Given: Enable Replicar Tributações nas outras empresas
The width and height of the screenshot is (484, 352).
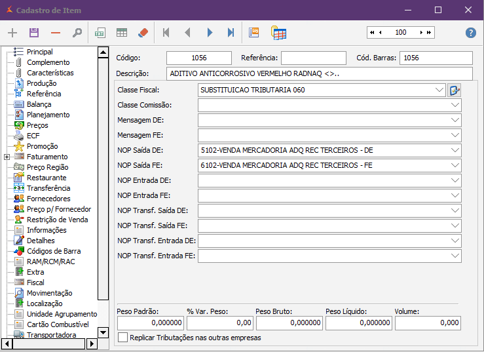Looking at the screenshot, I should [122, 338].
